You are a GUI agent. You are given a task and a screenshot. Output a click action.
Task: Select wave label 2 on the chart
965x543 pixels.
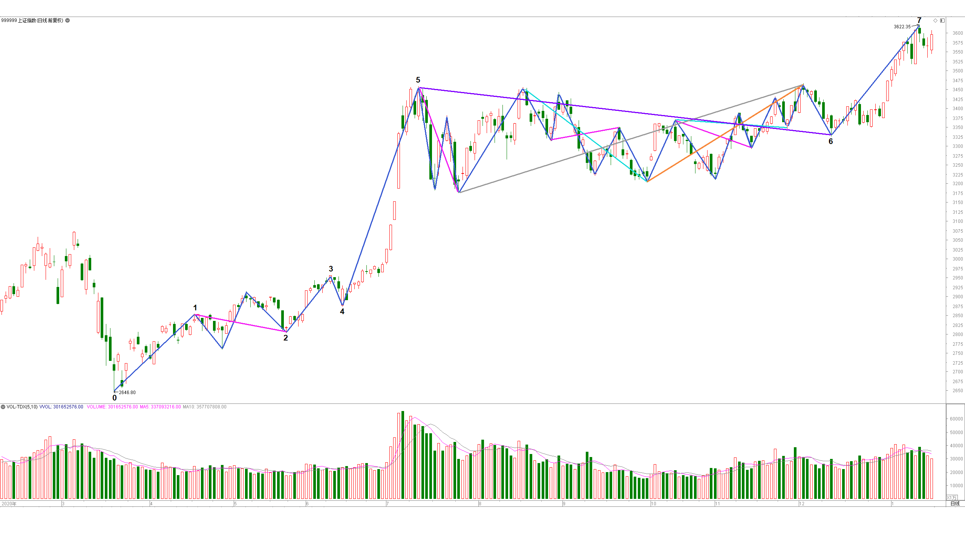pos(285,338)
